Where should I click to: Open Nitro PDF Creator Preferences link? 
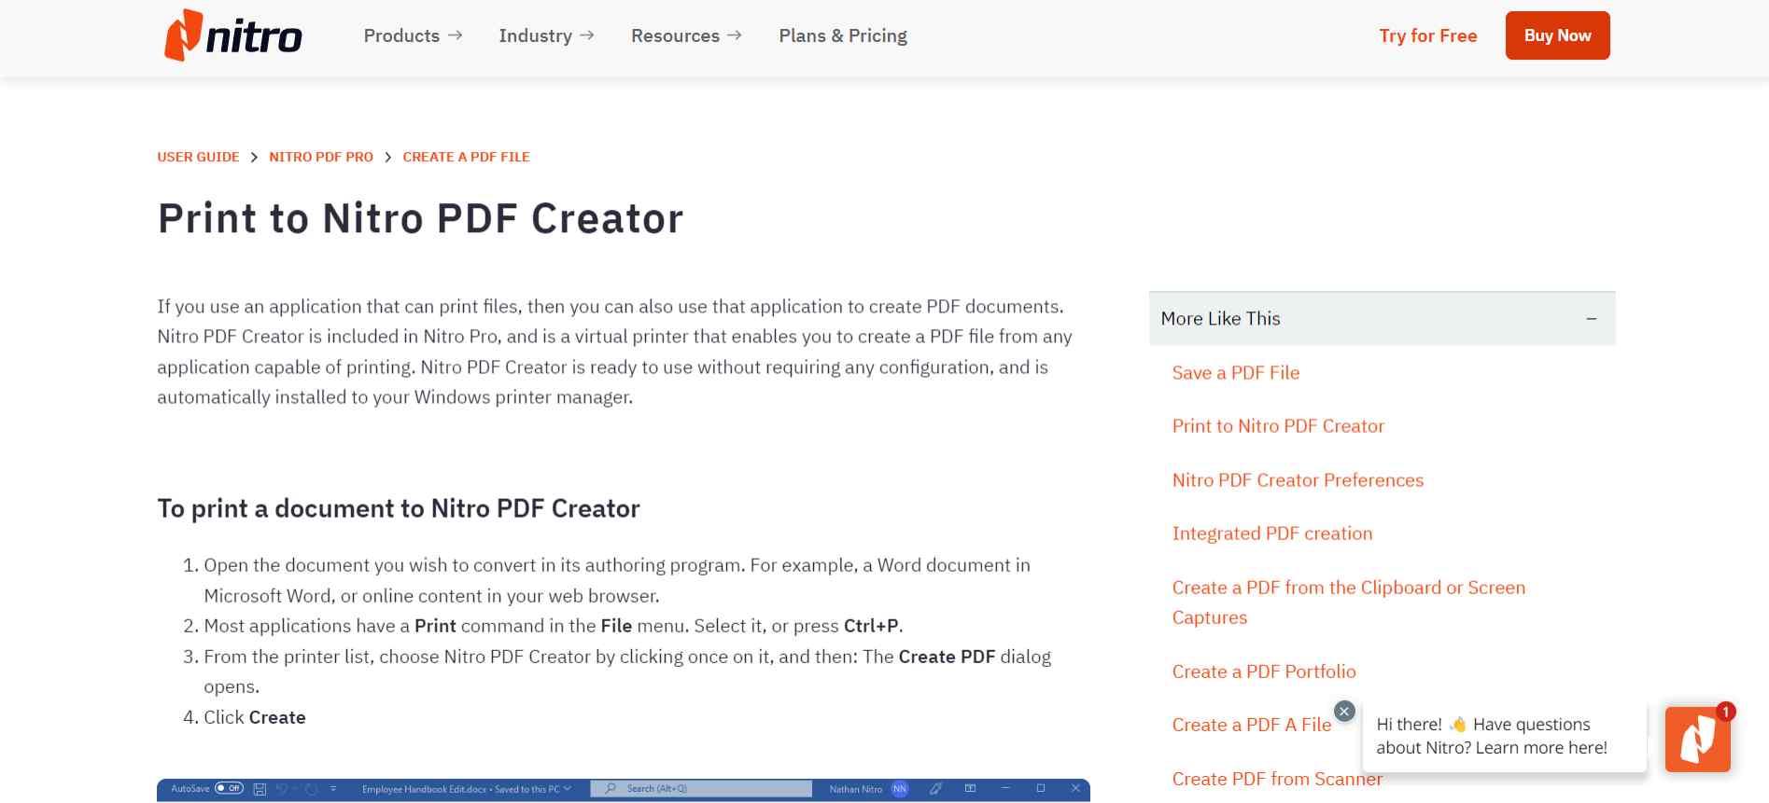coord(1298,480)
